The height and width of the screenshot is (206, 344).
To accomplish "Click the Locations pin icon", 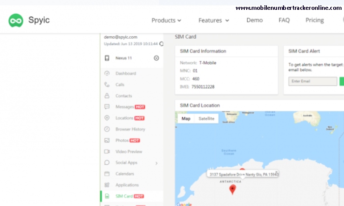I will [107, 118].
